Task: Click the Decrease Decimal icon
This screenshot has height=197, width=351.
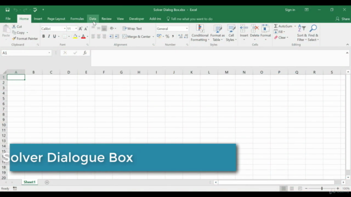Action: [186, 37]
